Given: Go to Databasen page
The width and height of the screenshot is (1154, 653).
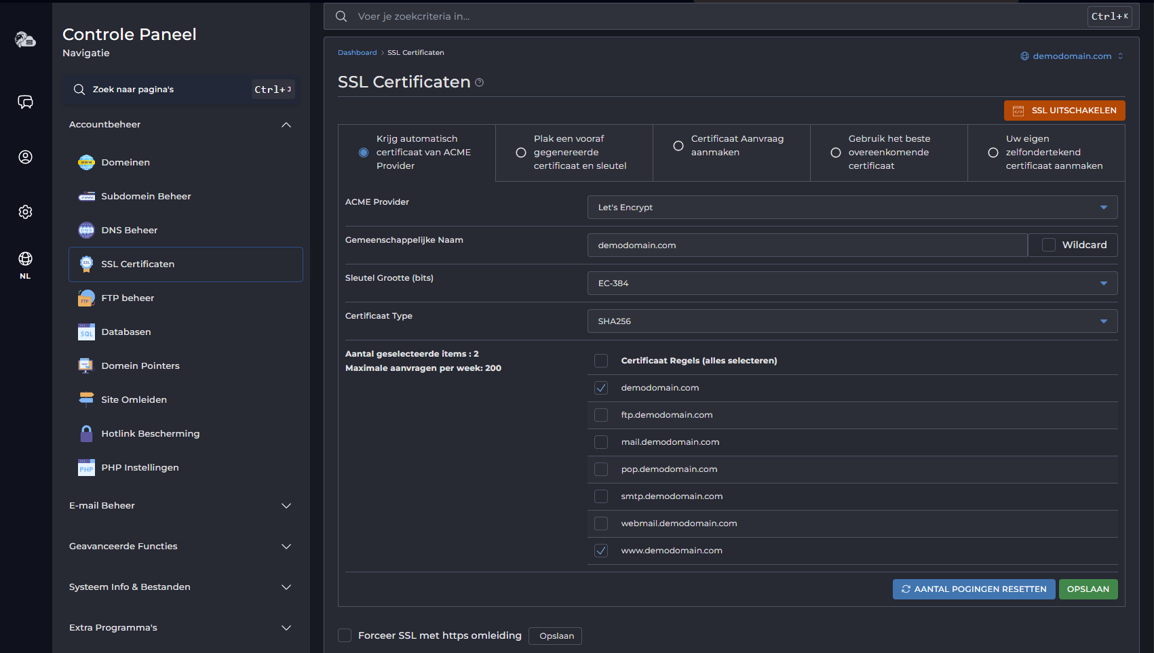Looking at the screenshot, I should click(x=186, y=332).
